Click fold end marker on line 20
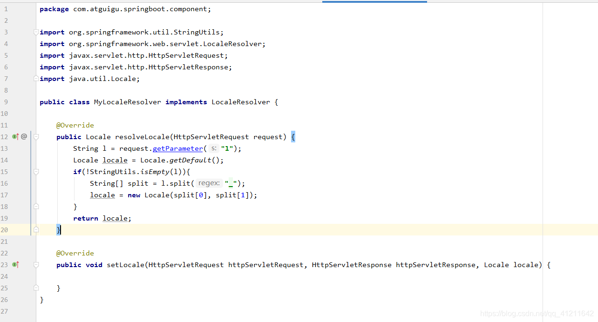Viewport: 598px width, 322px height. point(36,230)
